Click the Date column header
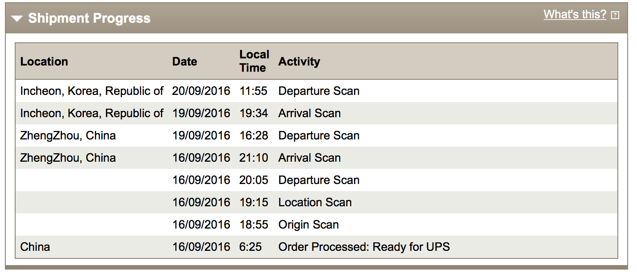Screen dimensions: 637x274 point(184,61)
